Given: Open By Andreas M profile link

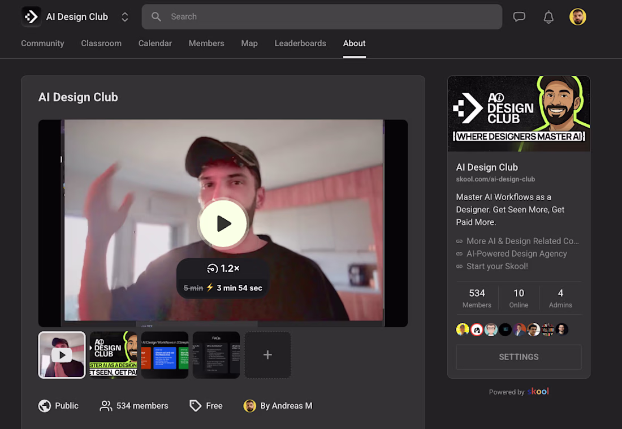Looking at the screenshot, I should 286,406.
